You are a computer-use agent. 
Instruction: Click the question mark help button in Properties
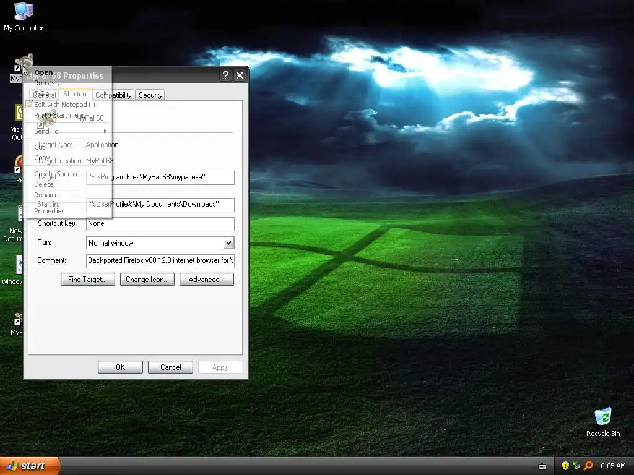click(x=225, y=75)
